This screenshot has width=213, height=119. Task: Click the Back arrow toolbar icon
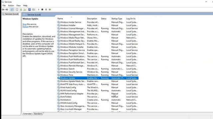[x=3, y=10]
